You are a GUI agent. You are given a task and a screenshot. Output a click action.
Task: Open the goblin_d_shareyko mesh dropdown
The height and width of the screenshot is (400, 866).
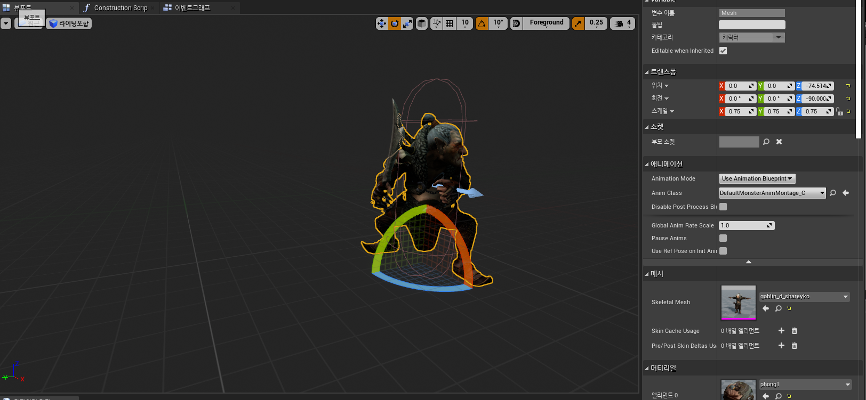point(804,297)
